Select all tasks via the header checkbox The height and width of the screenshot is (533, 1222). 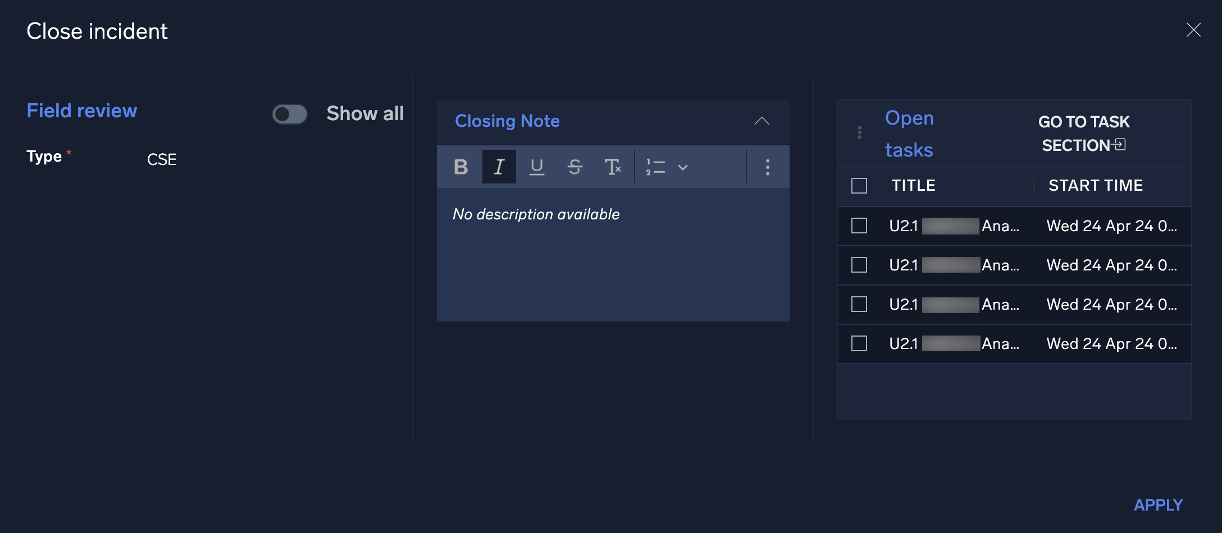[x=859, y=186]
